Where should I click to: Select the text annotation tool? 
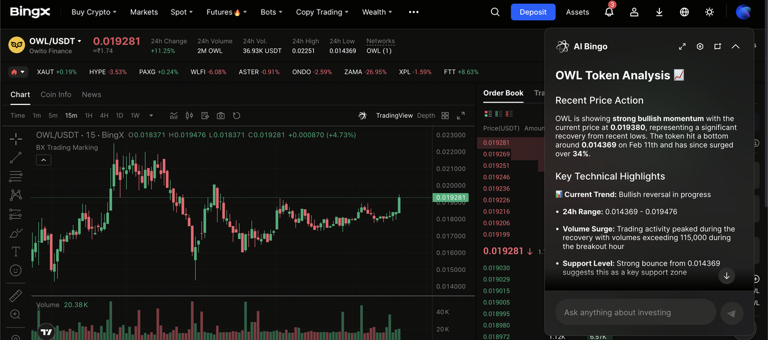click(16, 252)
